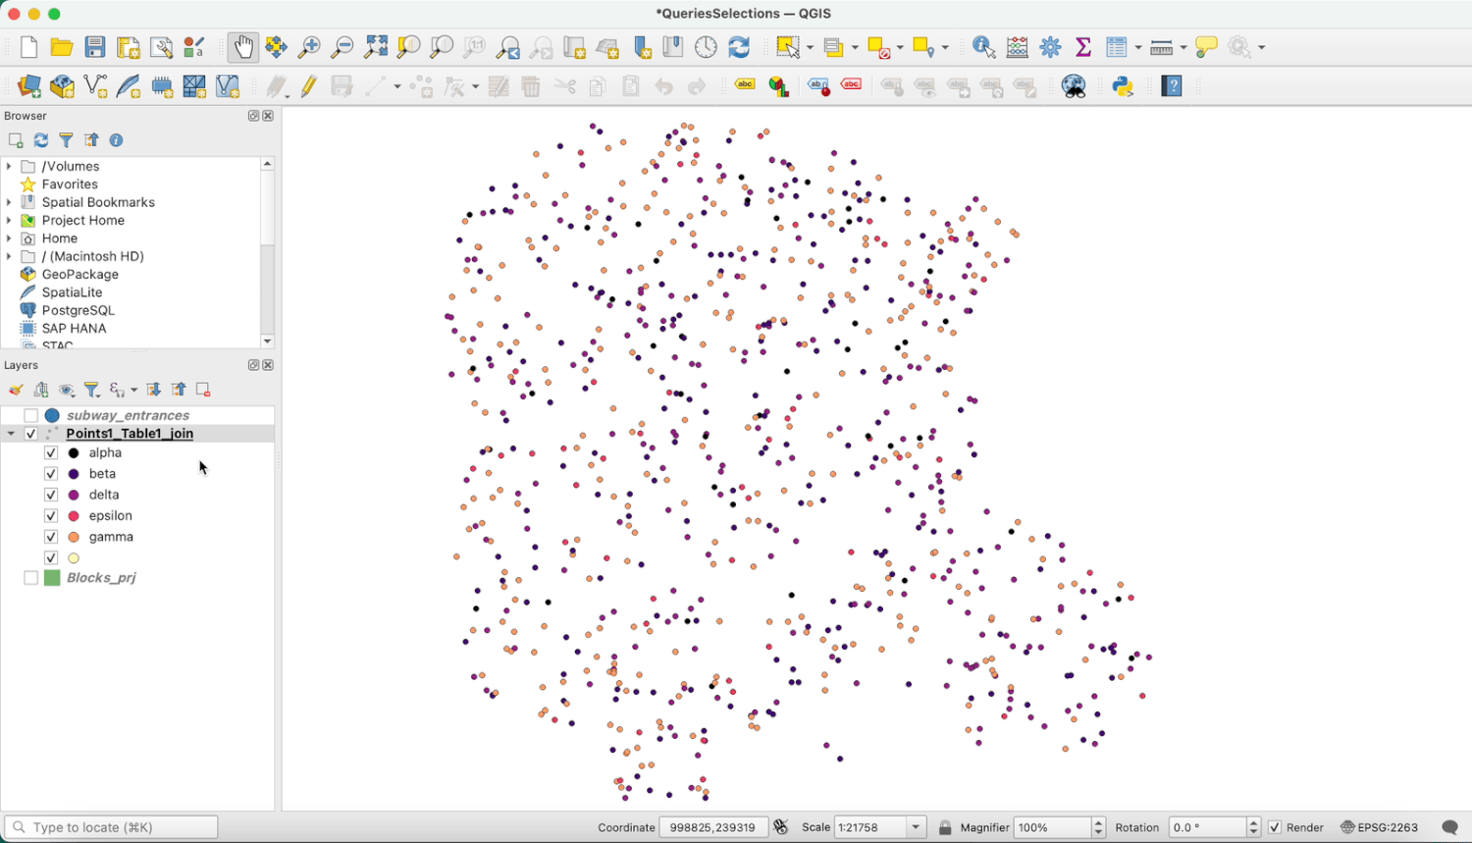The width and height of the screenshot is (1472, 843).
Task: Show the Statistical Summary panel
Action: 1082,46
